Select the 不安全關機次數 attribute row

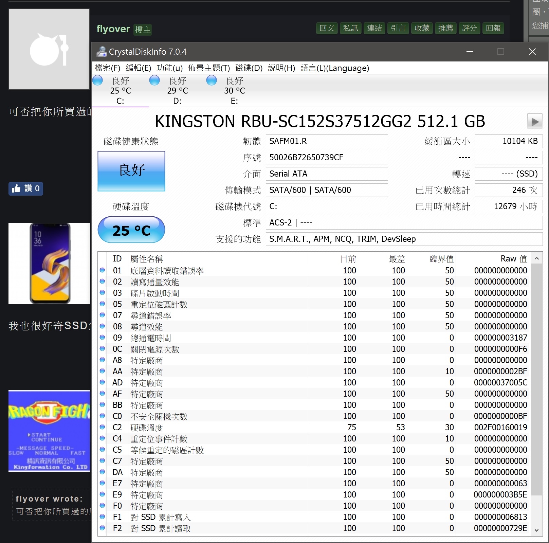coord(314,416)
